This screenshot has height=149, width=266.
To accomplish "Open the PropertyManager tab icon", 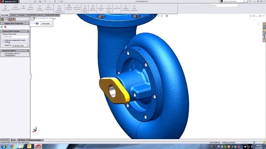I will 6,19.
